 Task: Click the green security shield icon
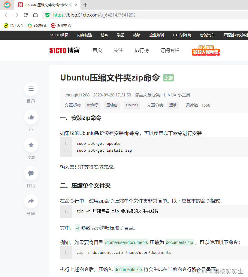coord(47,15)
